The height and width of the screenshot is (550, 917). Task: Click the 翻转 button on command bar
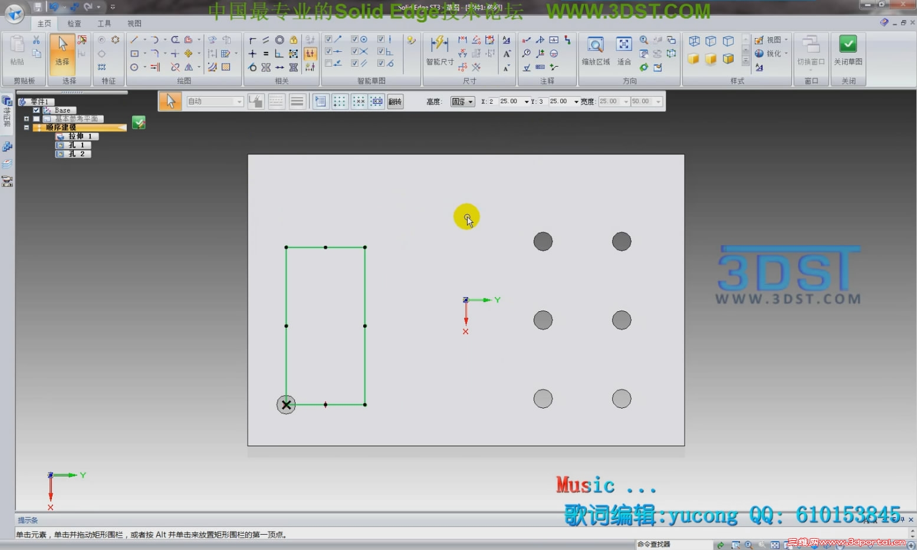[395, 101]
